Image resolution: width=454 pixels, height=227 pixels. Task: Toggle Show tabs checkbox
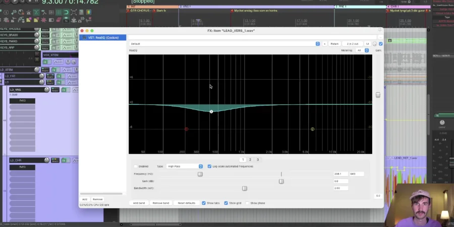tap(204, 203)
